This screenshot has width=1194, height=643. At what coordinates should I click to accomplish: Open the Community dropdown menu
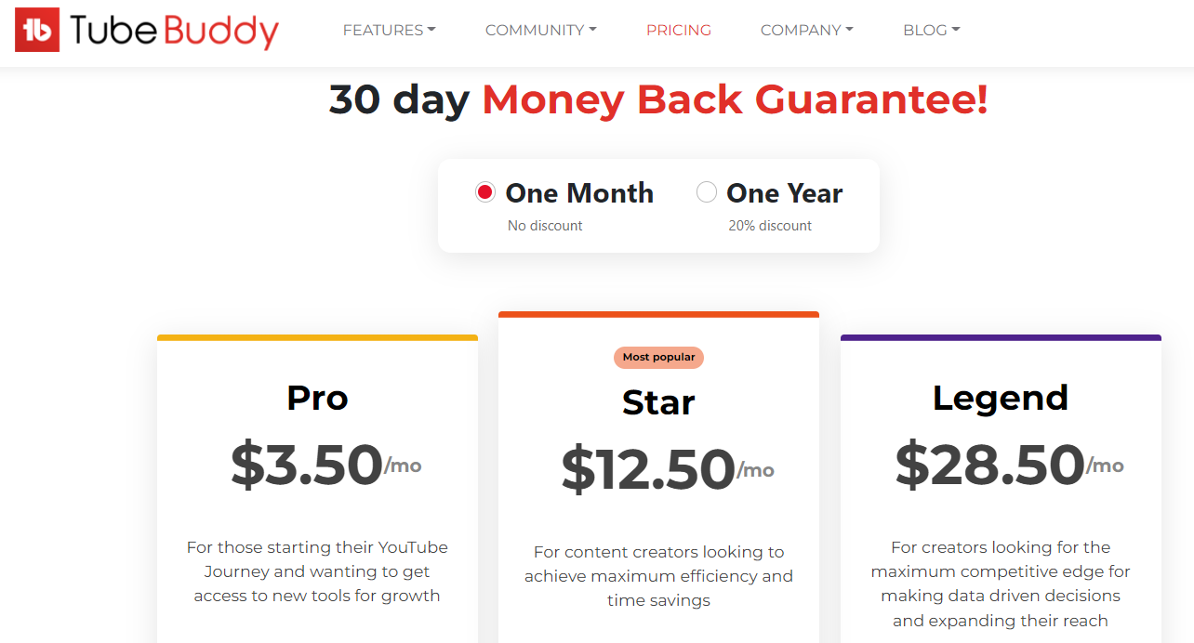click(x=540, y=30)
